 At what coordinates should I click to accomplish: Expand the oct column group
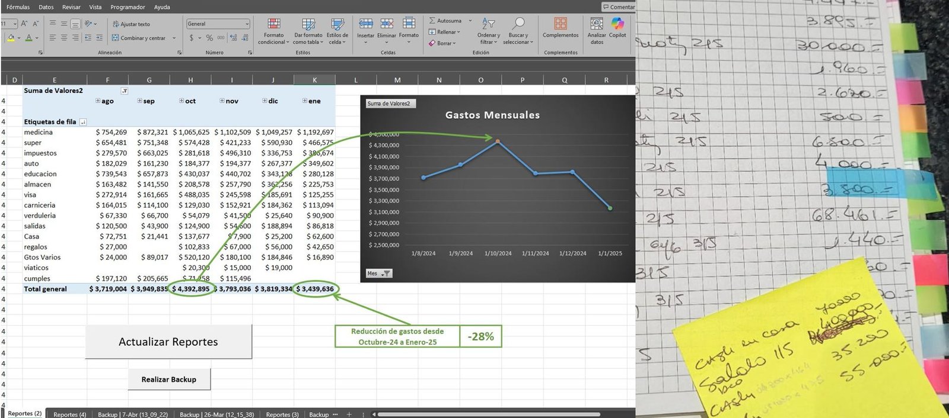coord(181,101)
